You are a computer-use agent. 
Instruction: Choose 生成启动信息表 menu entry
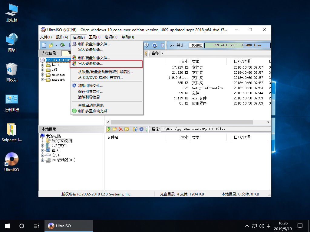[x=107, y=105]
